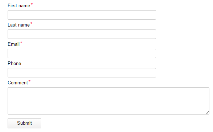Click the Comment box resize grip
This screenshot has height=132, width=213.
(x=207, y=112)
